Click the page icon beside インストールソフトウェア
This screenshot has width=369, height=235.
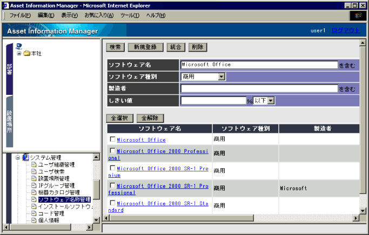point(34,206)
